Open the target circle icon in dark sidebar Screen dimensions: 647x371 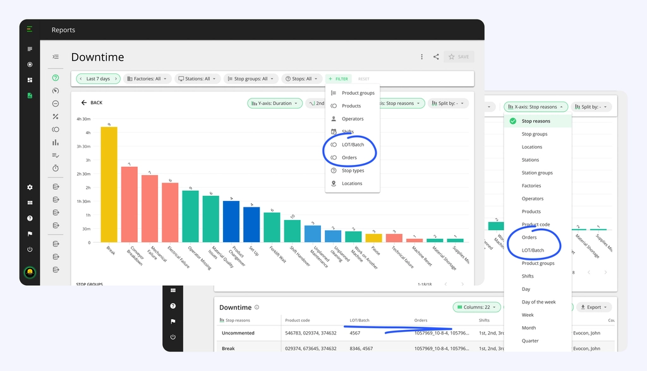tap(30, 64)
